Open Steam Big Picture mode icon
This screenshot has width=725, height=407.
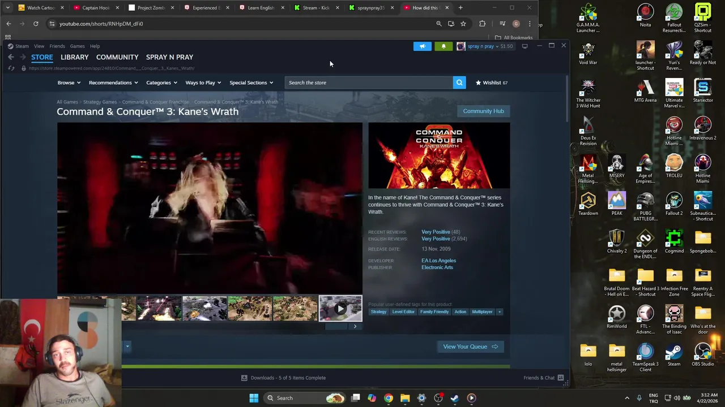tap(525, 46)
